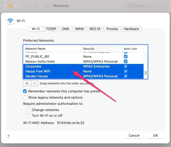Viewport: 171px width, 147px height.
Task: Click WPA2 Enterprise security cell for Corporate
Action: point(96,66)
